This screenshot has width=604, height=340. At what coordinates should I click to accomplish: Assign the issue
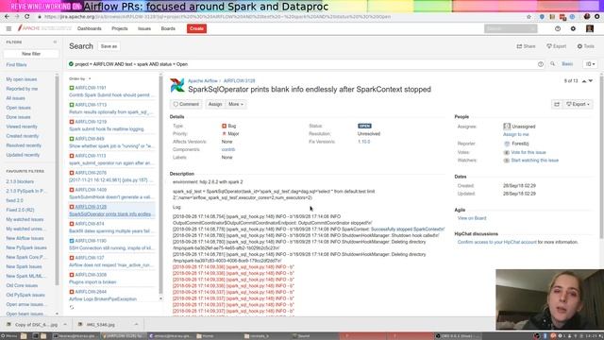coord(215,104)
